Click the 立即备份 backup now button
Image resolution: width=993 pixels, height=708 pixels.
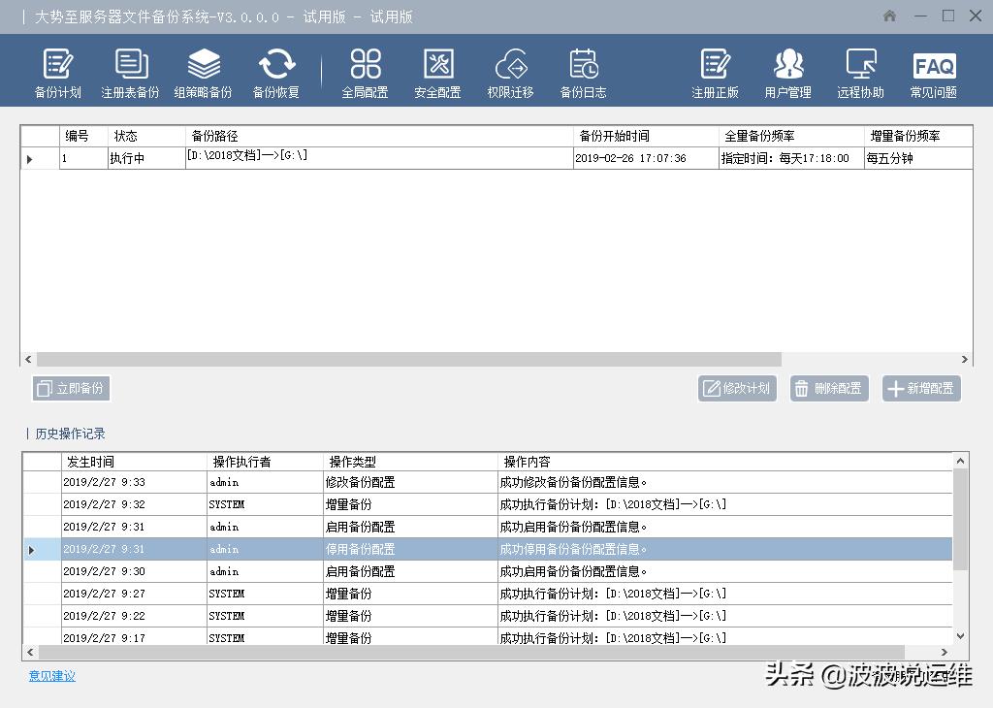click(70, 388)
